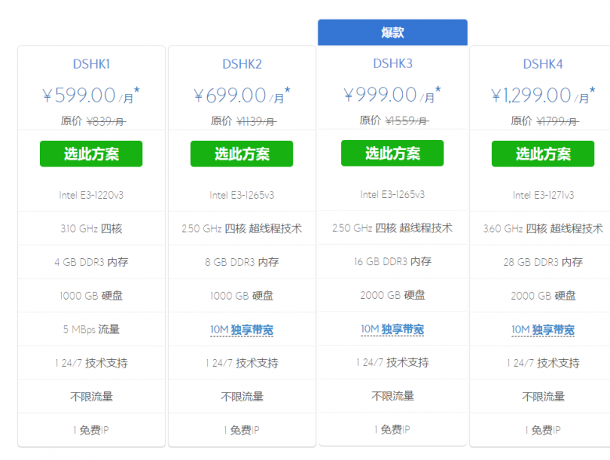Image resolution: width=610 pixels, height=460 pixels.
Task: Follow 10M 独享带宽 link under DSHK4
Action: pos(543,330)
